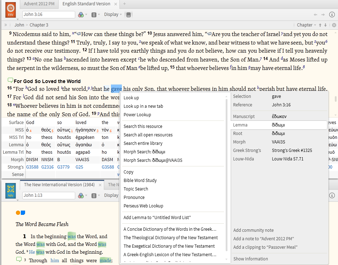Expand visual filters dropdown arrow in NIV toolbar

pyautogui.click(x=86, y=195)
